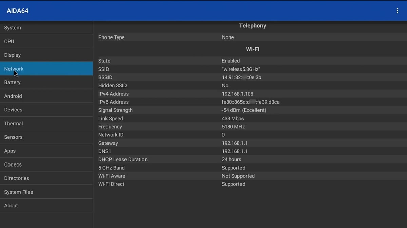407x228 pixels.
Task: Select the IPv4 value 192.168.1.108
Action: [x=237, y=94]
